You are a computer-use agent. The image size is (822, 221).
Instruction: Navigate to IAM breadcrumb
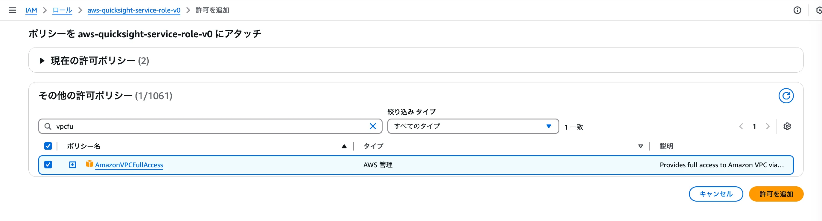31,10
